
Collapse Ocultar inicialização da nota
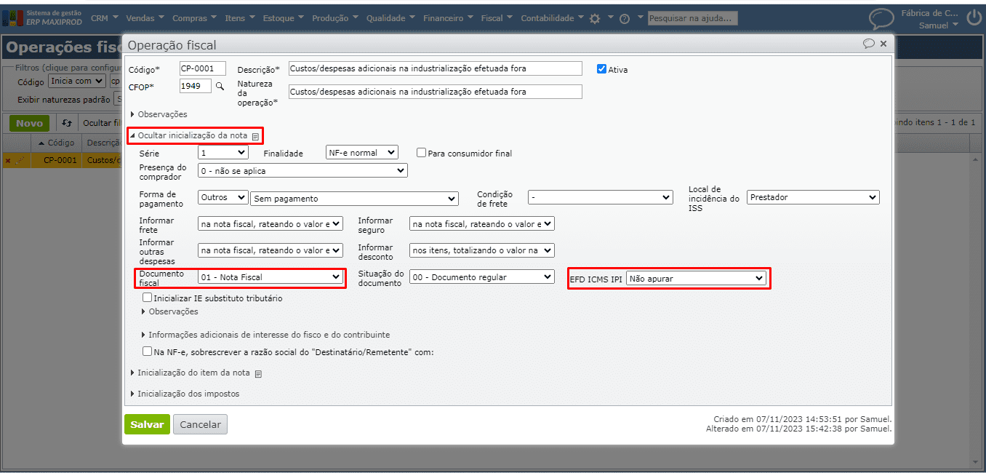pos(188,135)
